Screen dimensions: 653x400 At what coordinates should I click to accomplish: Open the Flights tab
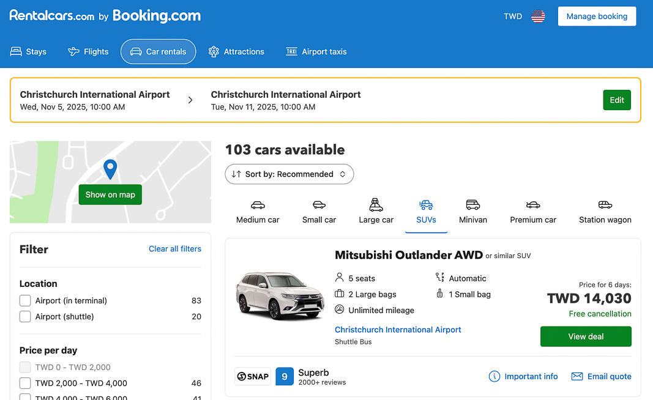tap(88, 51)
